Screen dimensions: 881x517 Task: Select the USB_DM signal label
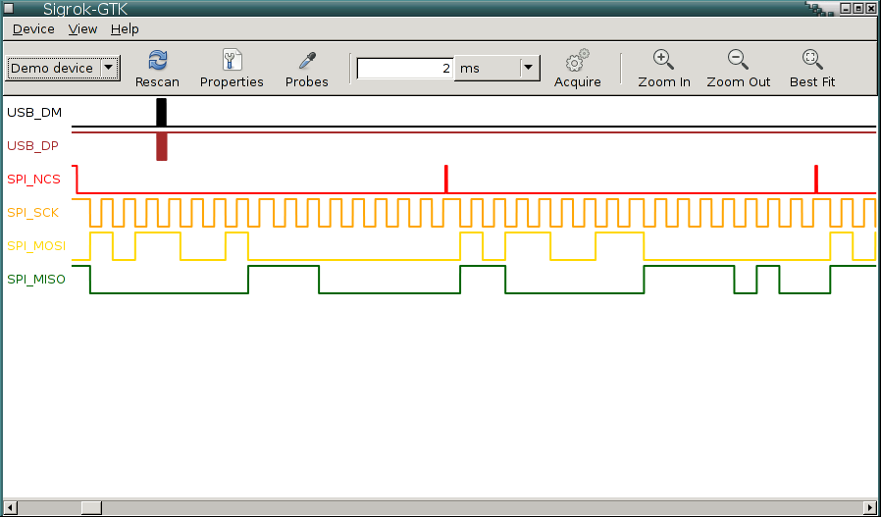click(x=34, y=113)
